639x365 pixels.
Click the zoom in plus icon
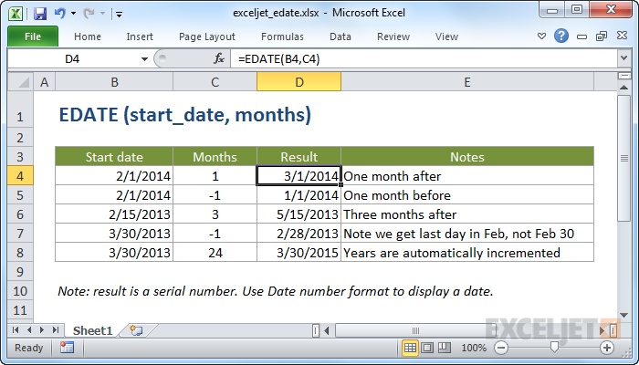point(607,348)
